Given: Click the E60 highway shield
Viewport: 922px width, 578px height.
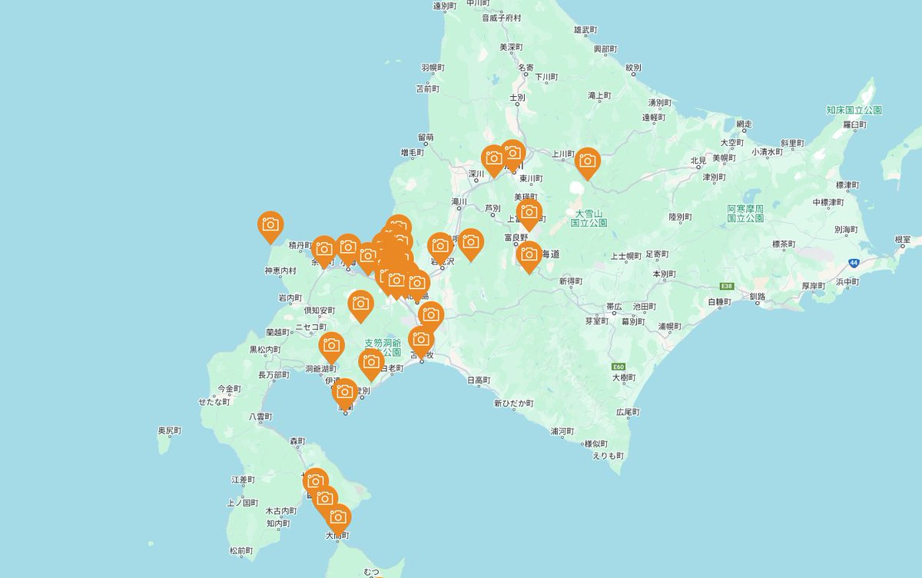Looking at the screenshot, I should point(619,367).
